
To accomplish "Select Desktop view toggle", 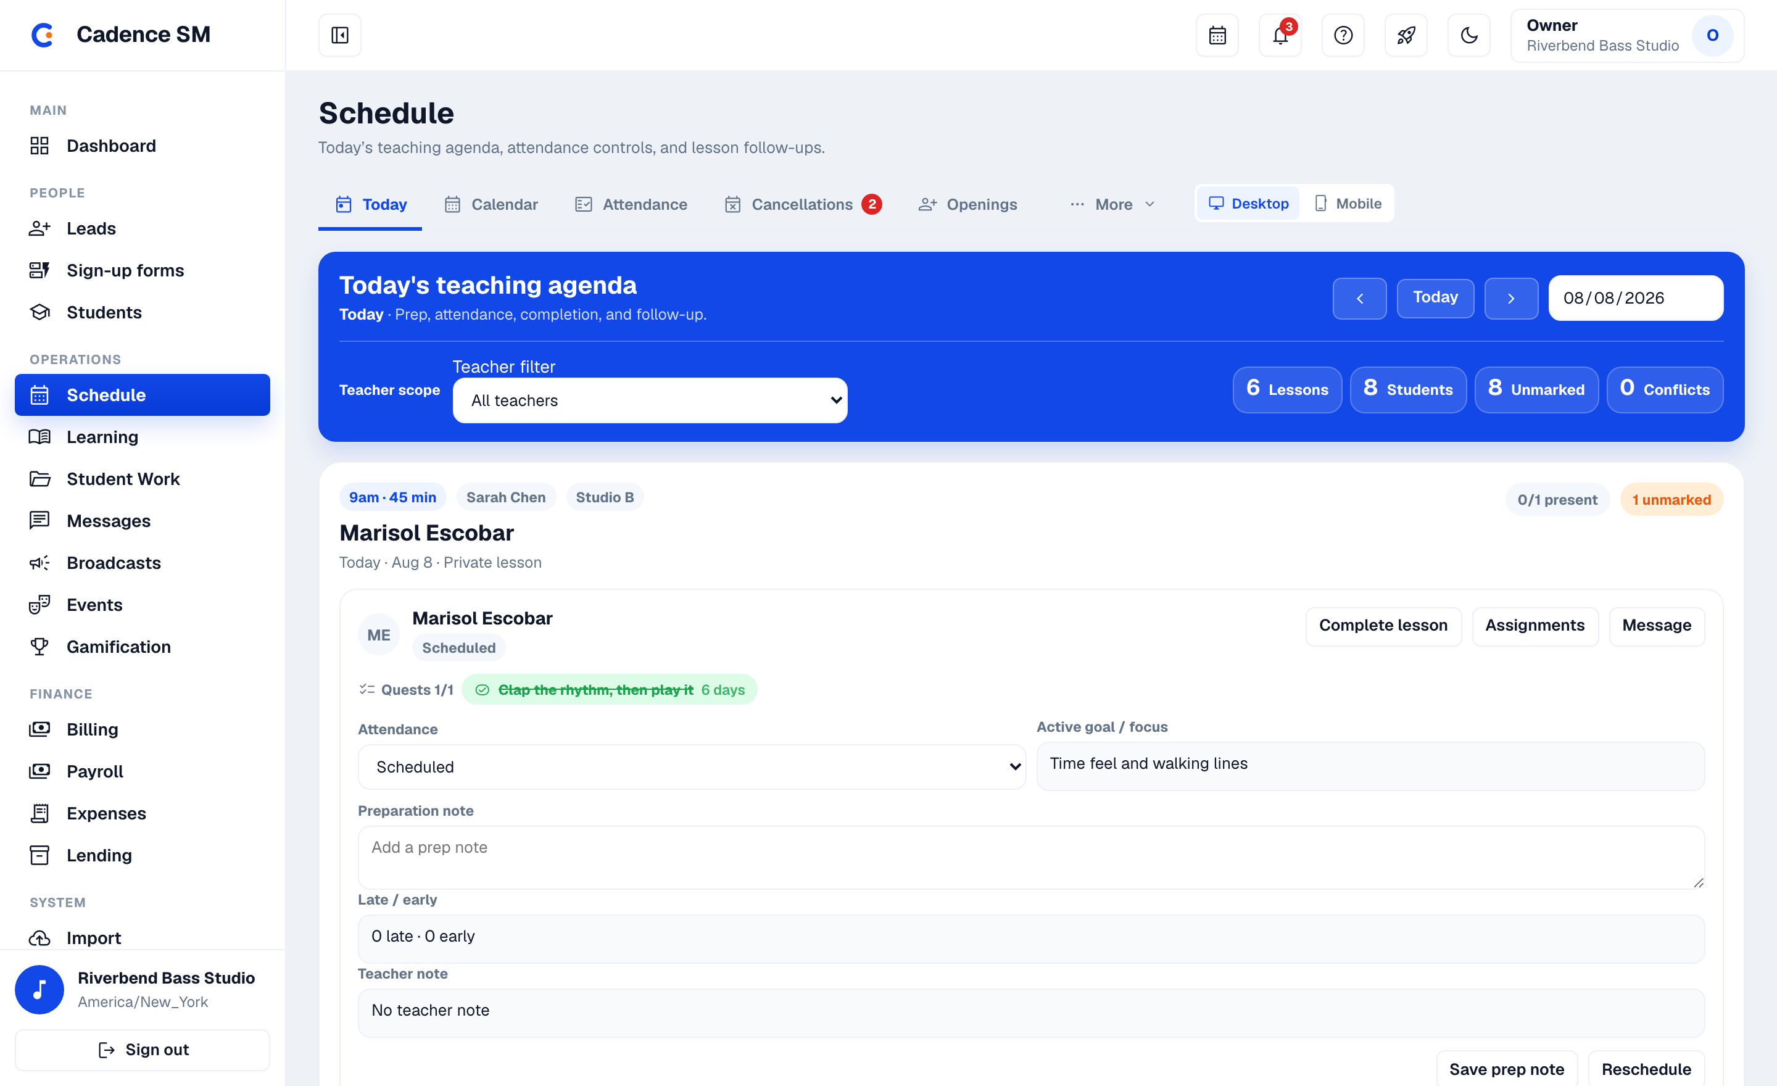I will (1248, 204).
